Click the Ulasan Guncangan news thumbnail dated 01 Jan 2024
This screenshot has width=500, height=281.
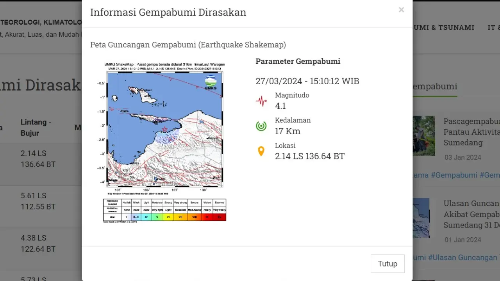pos(421,218)
